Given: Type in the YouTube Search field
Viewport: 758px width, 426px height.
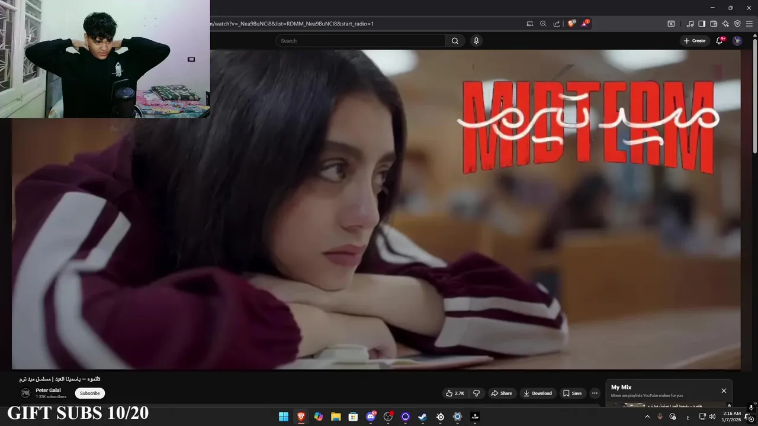Looking at the screenshot, I should [x=360, y=41].
